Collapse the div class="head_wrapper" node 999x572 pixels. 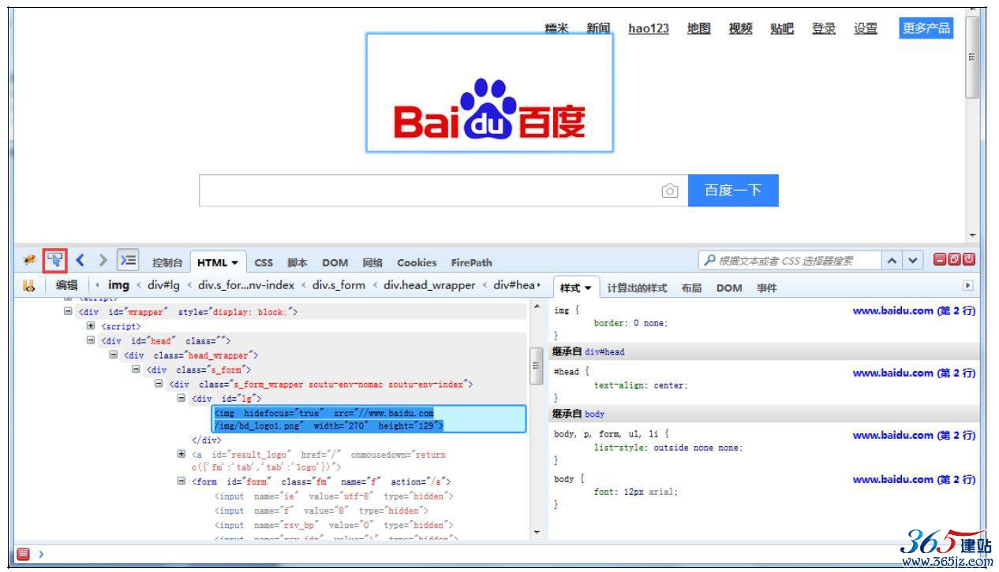click(x=114, y=355)
